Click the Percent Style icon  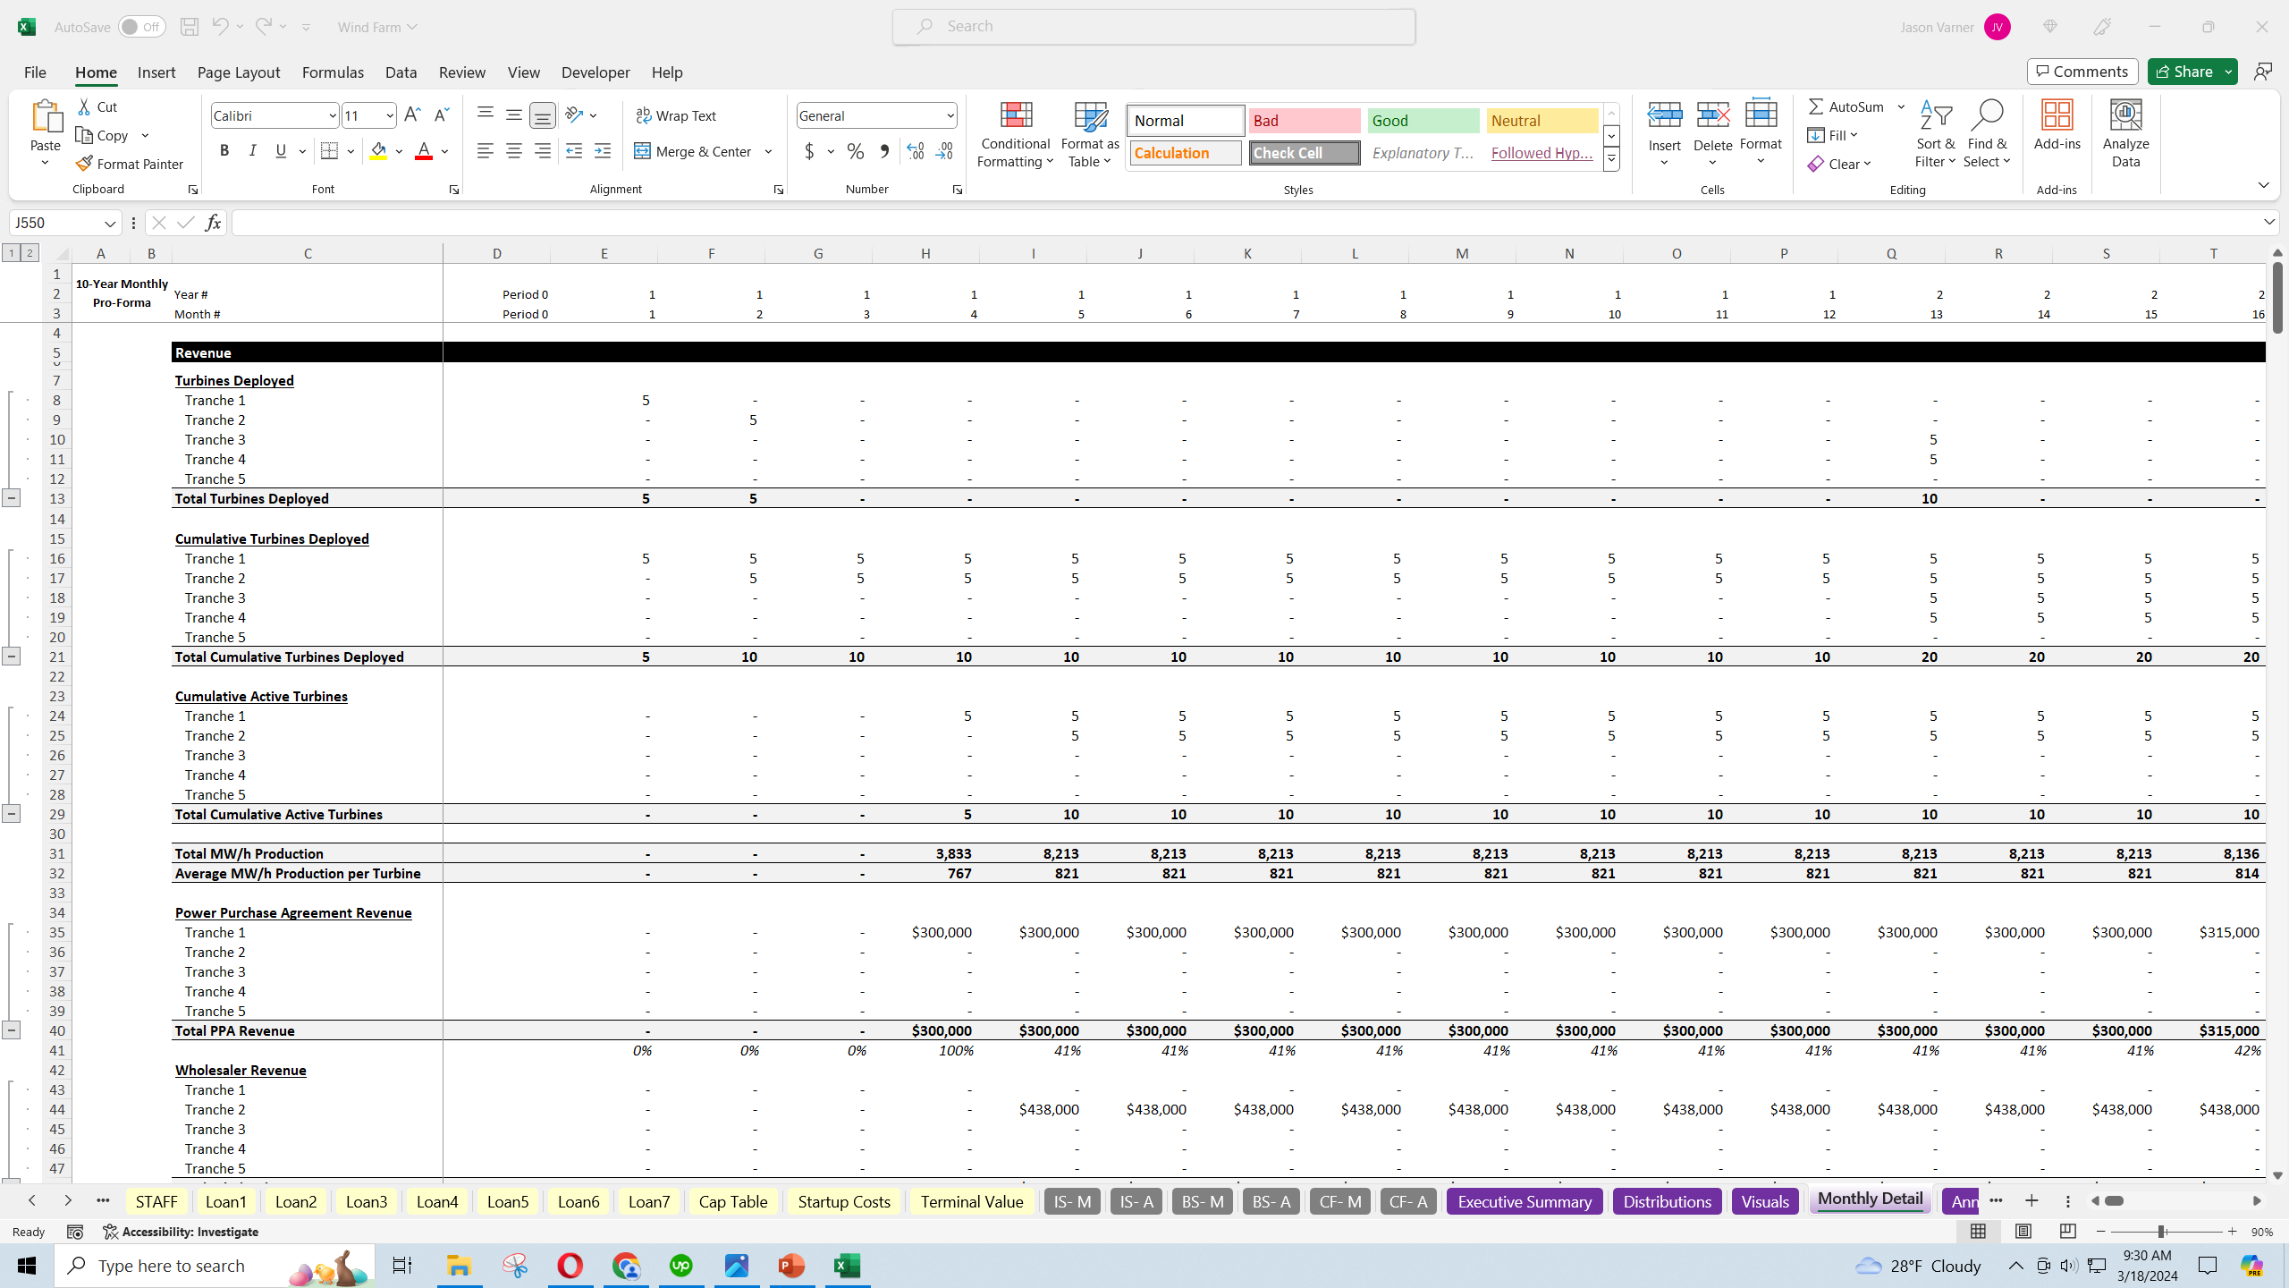click(x=856, y=151)
